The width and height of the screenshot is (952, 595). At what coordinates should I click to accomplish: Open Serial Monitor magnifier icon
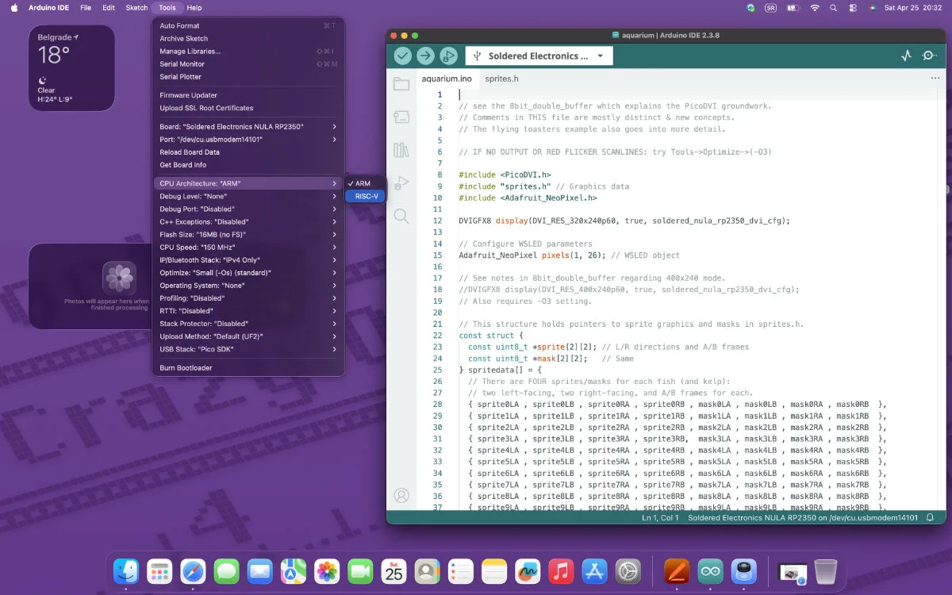929,56
